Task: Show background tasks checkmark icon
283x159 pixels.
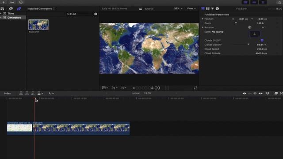Action: pyautogui.click(x=21, y=2)
